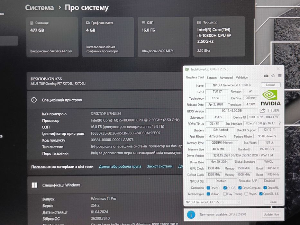Click the device name DESKTOP-K7NJKS6 header
The width and height of the screenshot is (300, 225).
[x=46, y=79]
